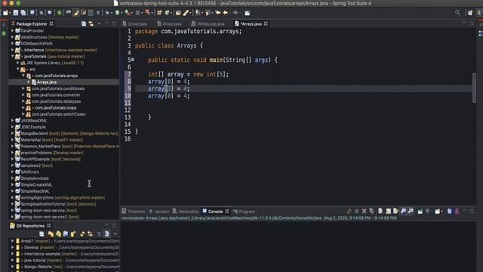Select the JDBCExample project
This screenshot has width=483, height=272.
[33, 127]
